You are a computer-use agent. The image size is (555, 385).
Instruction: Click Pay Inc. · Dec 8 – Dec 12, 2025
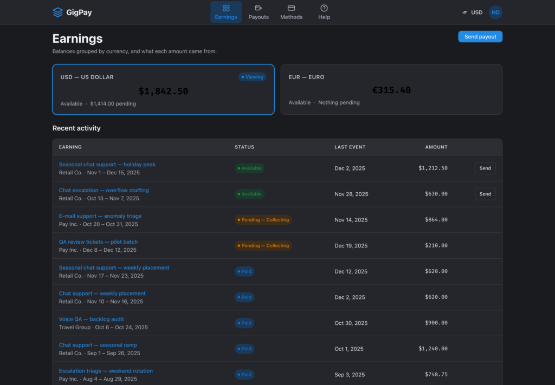(x=98, y=250)
